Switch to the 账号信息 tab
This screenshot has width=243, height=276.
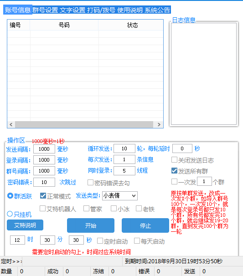tap(18, 10)
